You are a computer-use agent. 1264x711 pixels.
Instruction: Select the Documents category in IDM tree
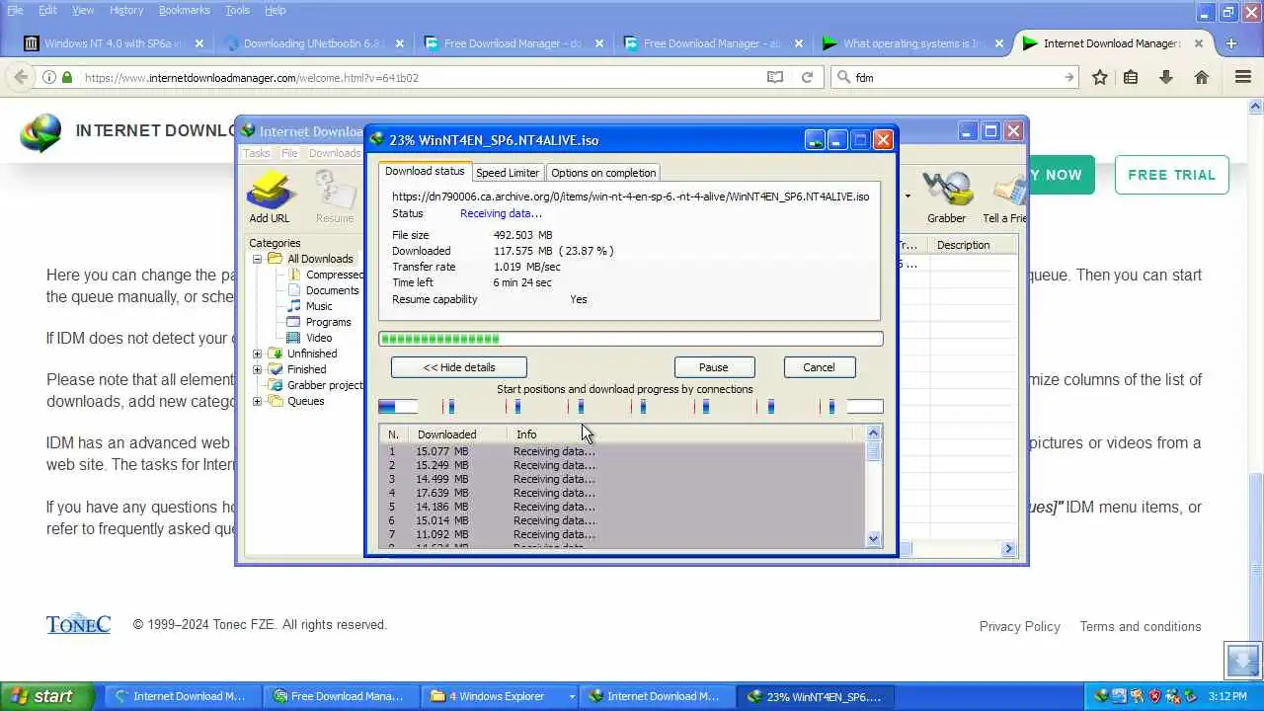pyautogui.click(x=332, y=290)
